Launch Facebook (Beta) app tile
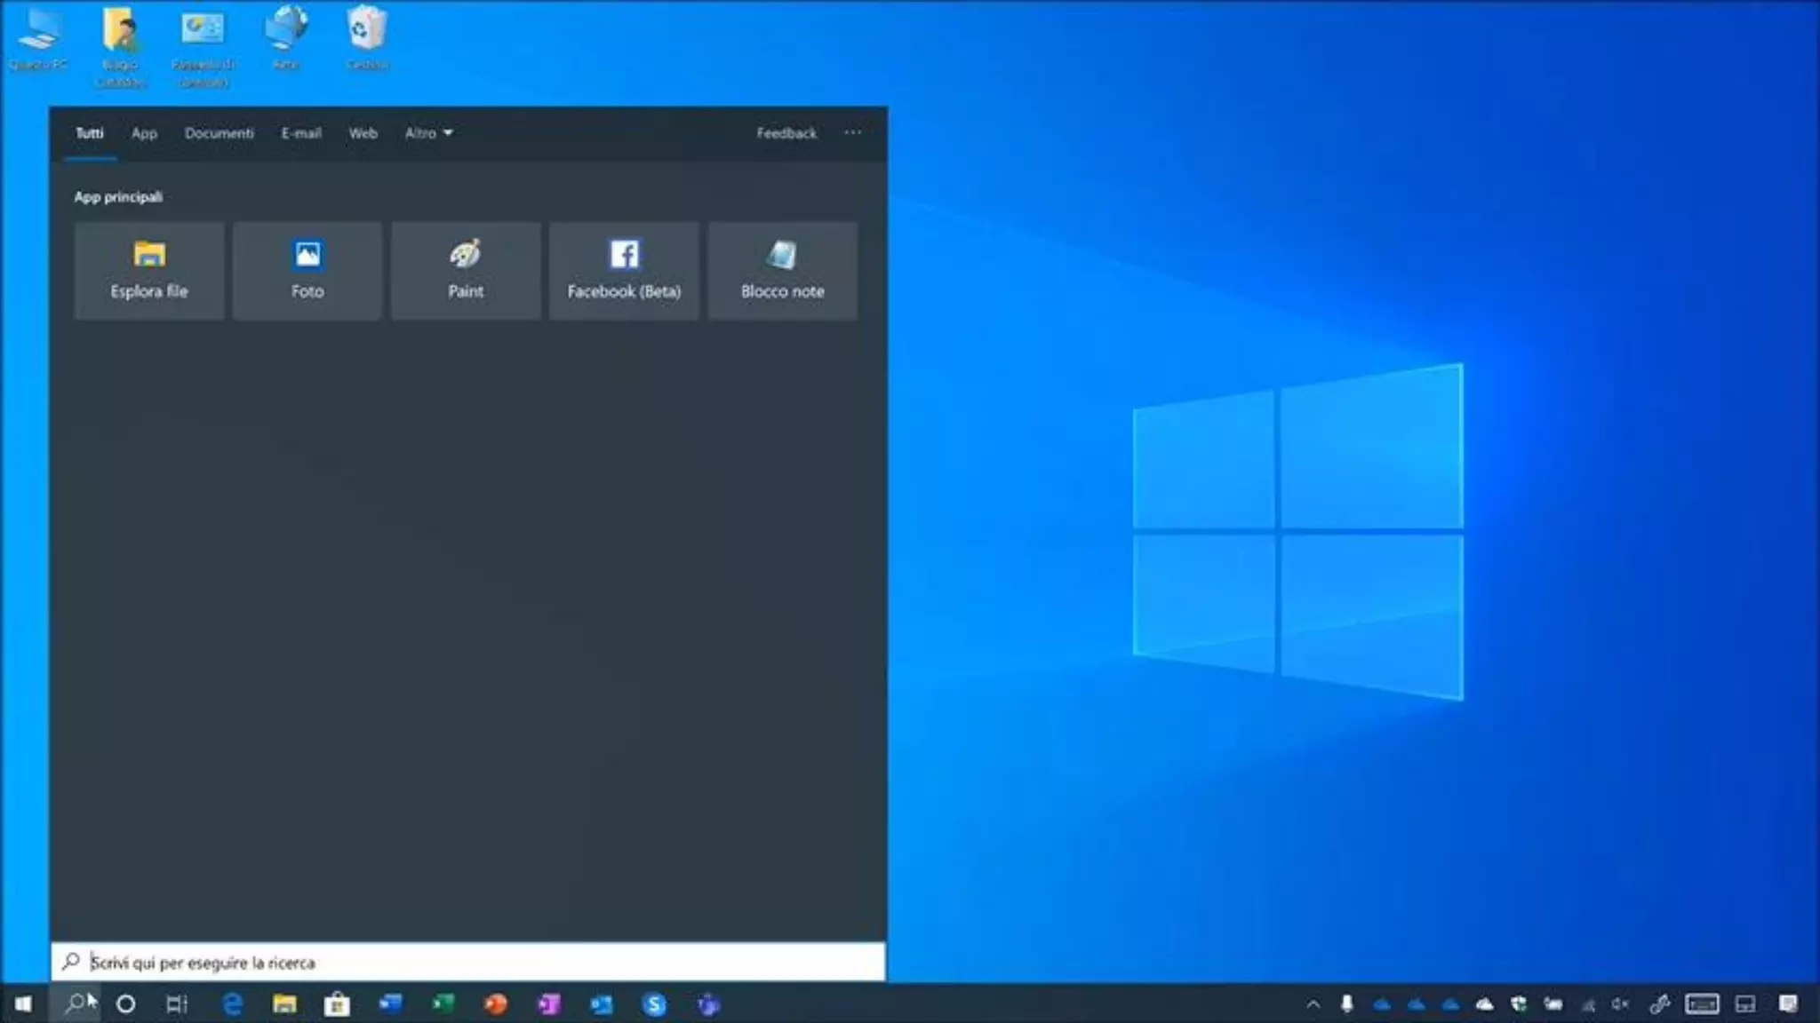 click(x=624, y=270)
